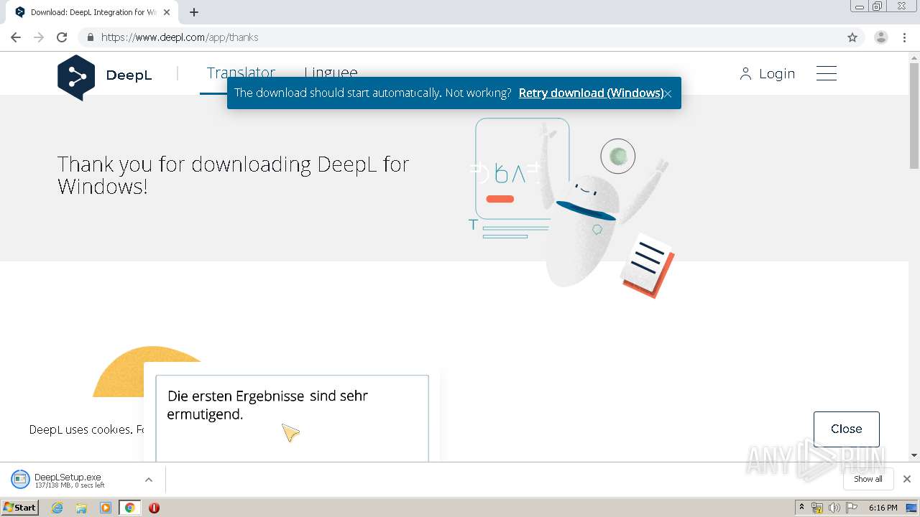Show hidden tray icons

[x=801, y=508]
